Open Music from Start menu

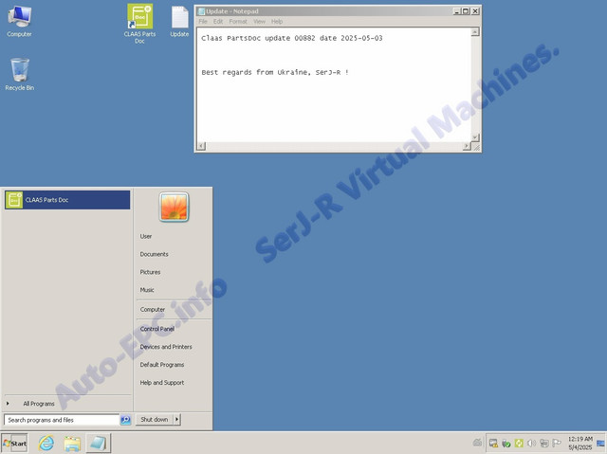(147, 290)
